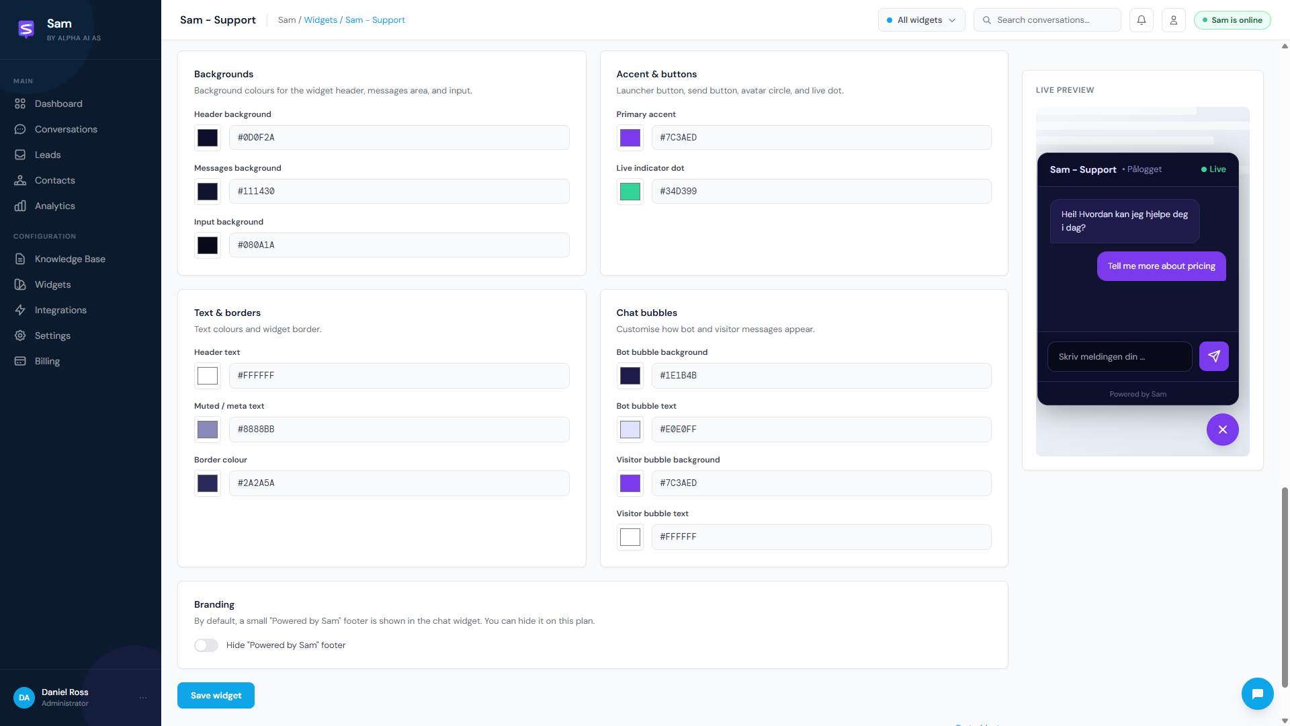Open the blue chat help bubble
This screenshot has width=1290, height=726.
click(x=1258, y=694)
